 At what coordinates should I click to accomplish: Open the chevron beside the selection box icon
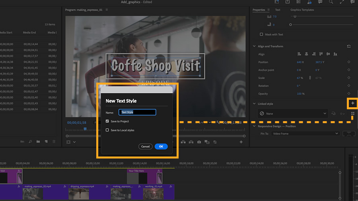pyautogui.click(x=74, y=142)
